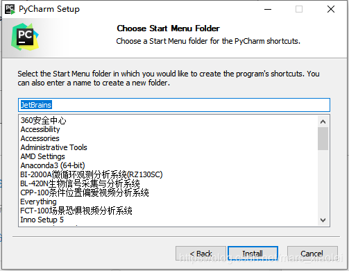The height and width of the screenshot is (271, 349).
Task: Pick the AMD Settings folder
Action: [x=43, y=156]
